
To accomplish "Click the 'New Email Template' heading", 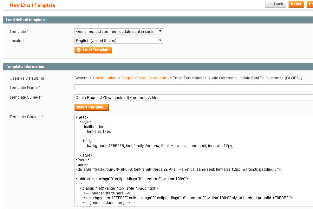I will pos(32,5).
